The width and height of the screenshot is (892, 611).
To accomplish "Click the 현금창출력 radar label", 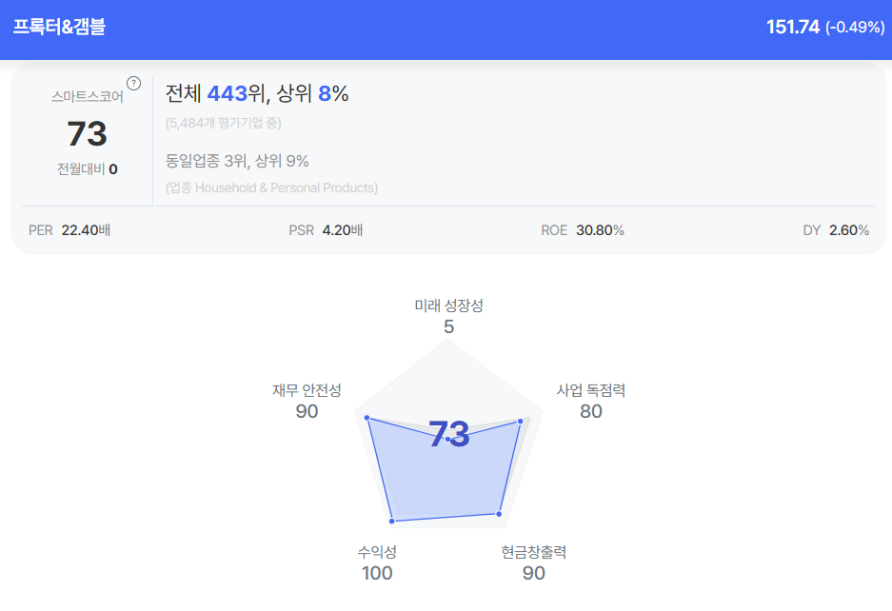I will click(533, 552).
